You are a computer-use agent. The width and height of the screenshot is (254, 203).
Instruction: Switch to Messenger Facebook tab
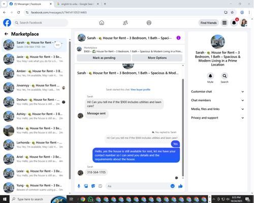click(30, 4)
